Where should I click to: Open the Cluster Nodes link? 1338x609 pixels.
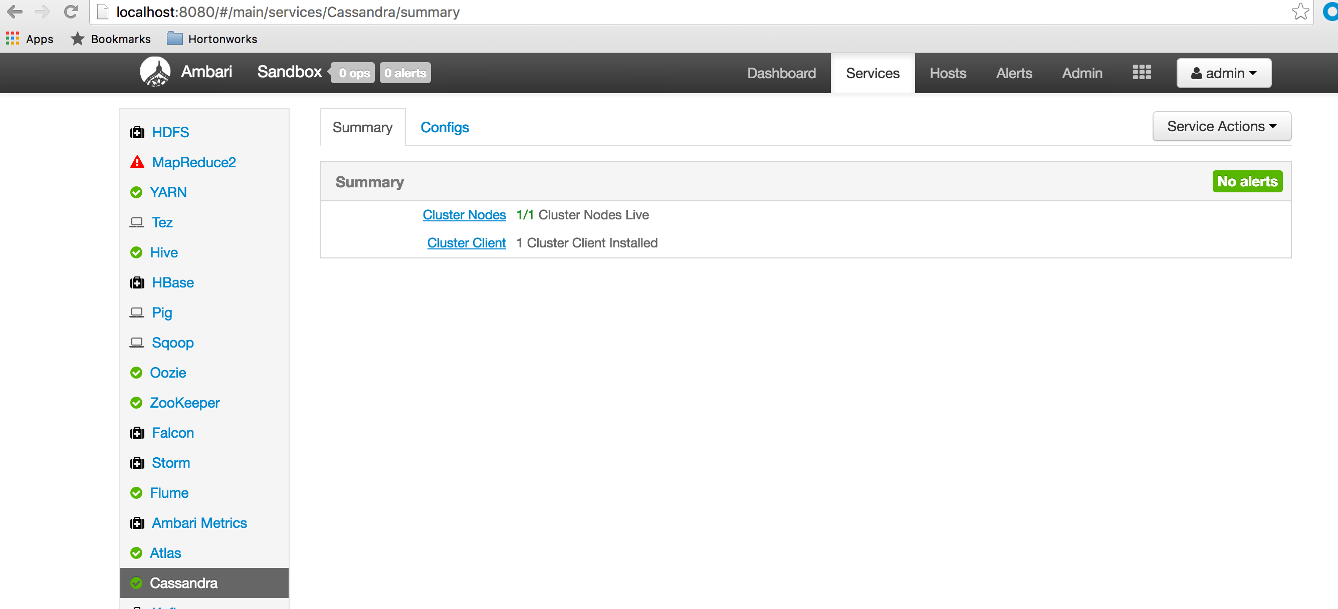click(x=464, y=214)
